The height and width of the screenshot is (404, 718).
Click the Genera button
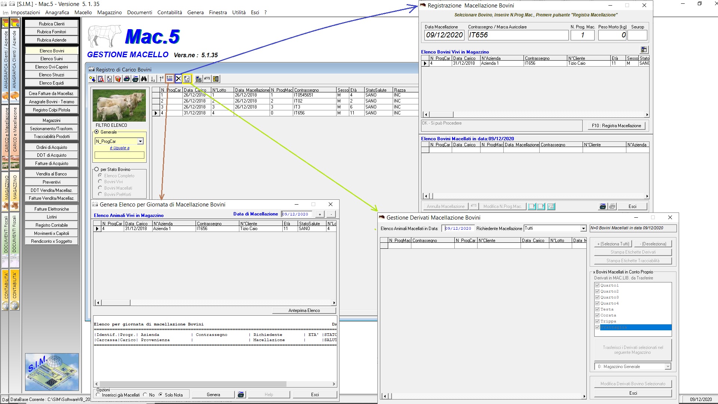(213, 395)
